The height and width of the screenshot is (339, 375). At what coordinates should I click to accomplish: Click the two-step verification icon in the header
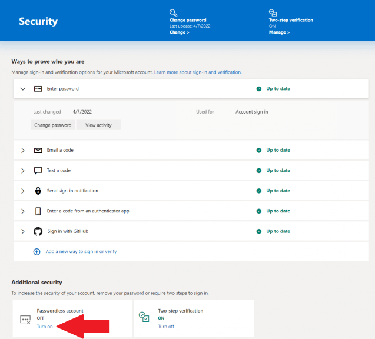[273, 13]
